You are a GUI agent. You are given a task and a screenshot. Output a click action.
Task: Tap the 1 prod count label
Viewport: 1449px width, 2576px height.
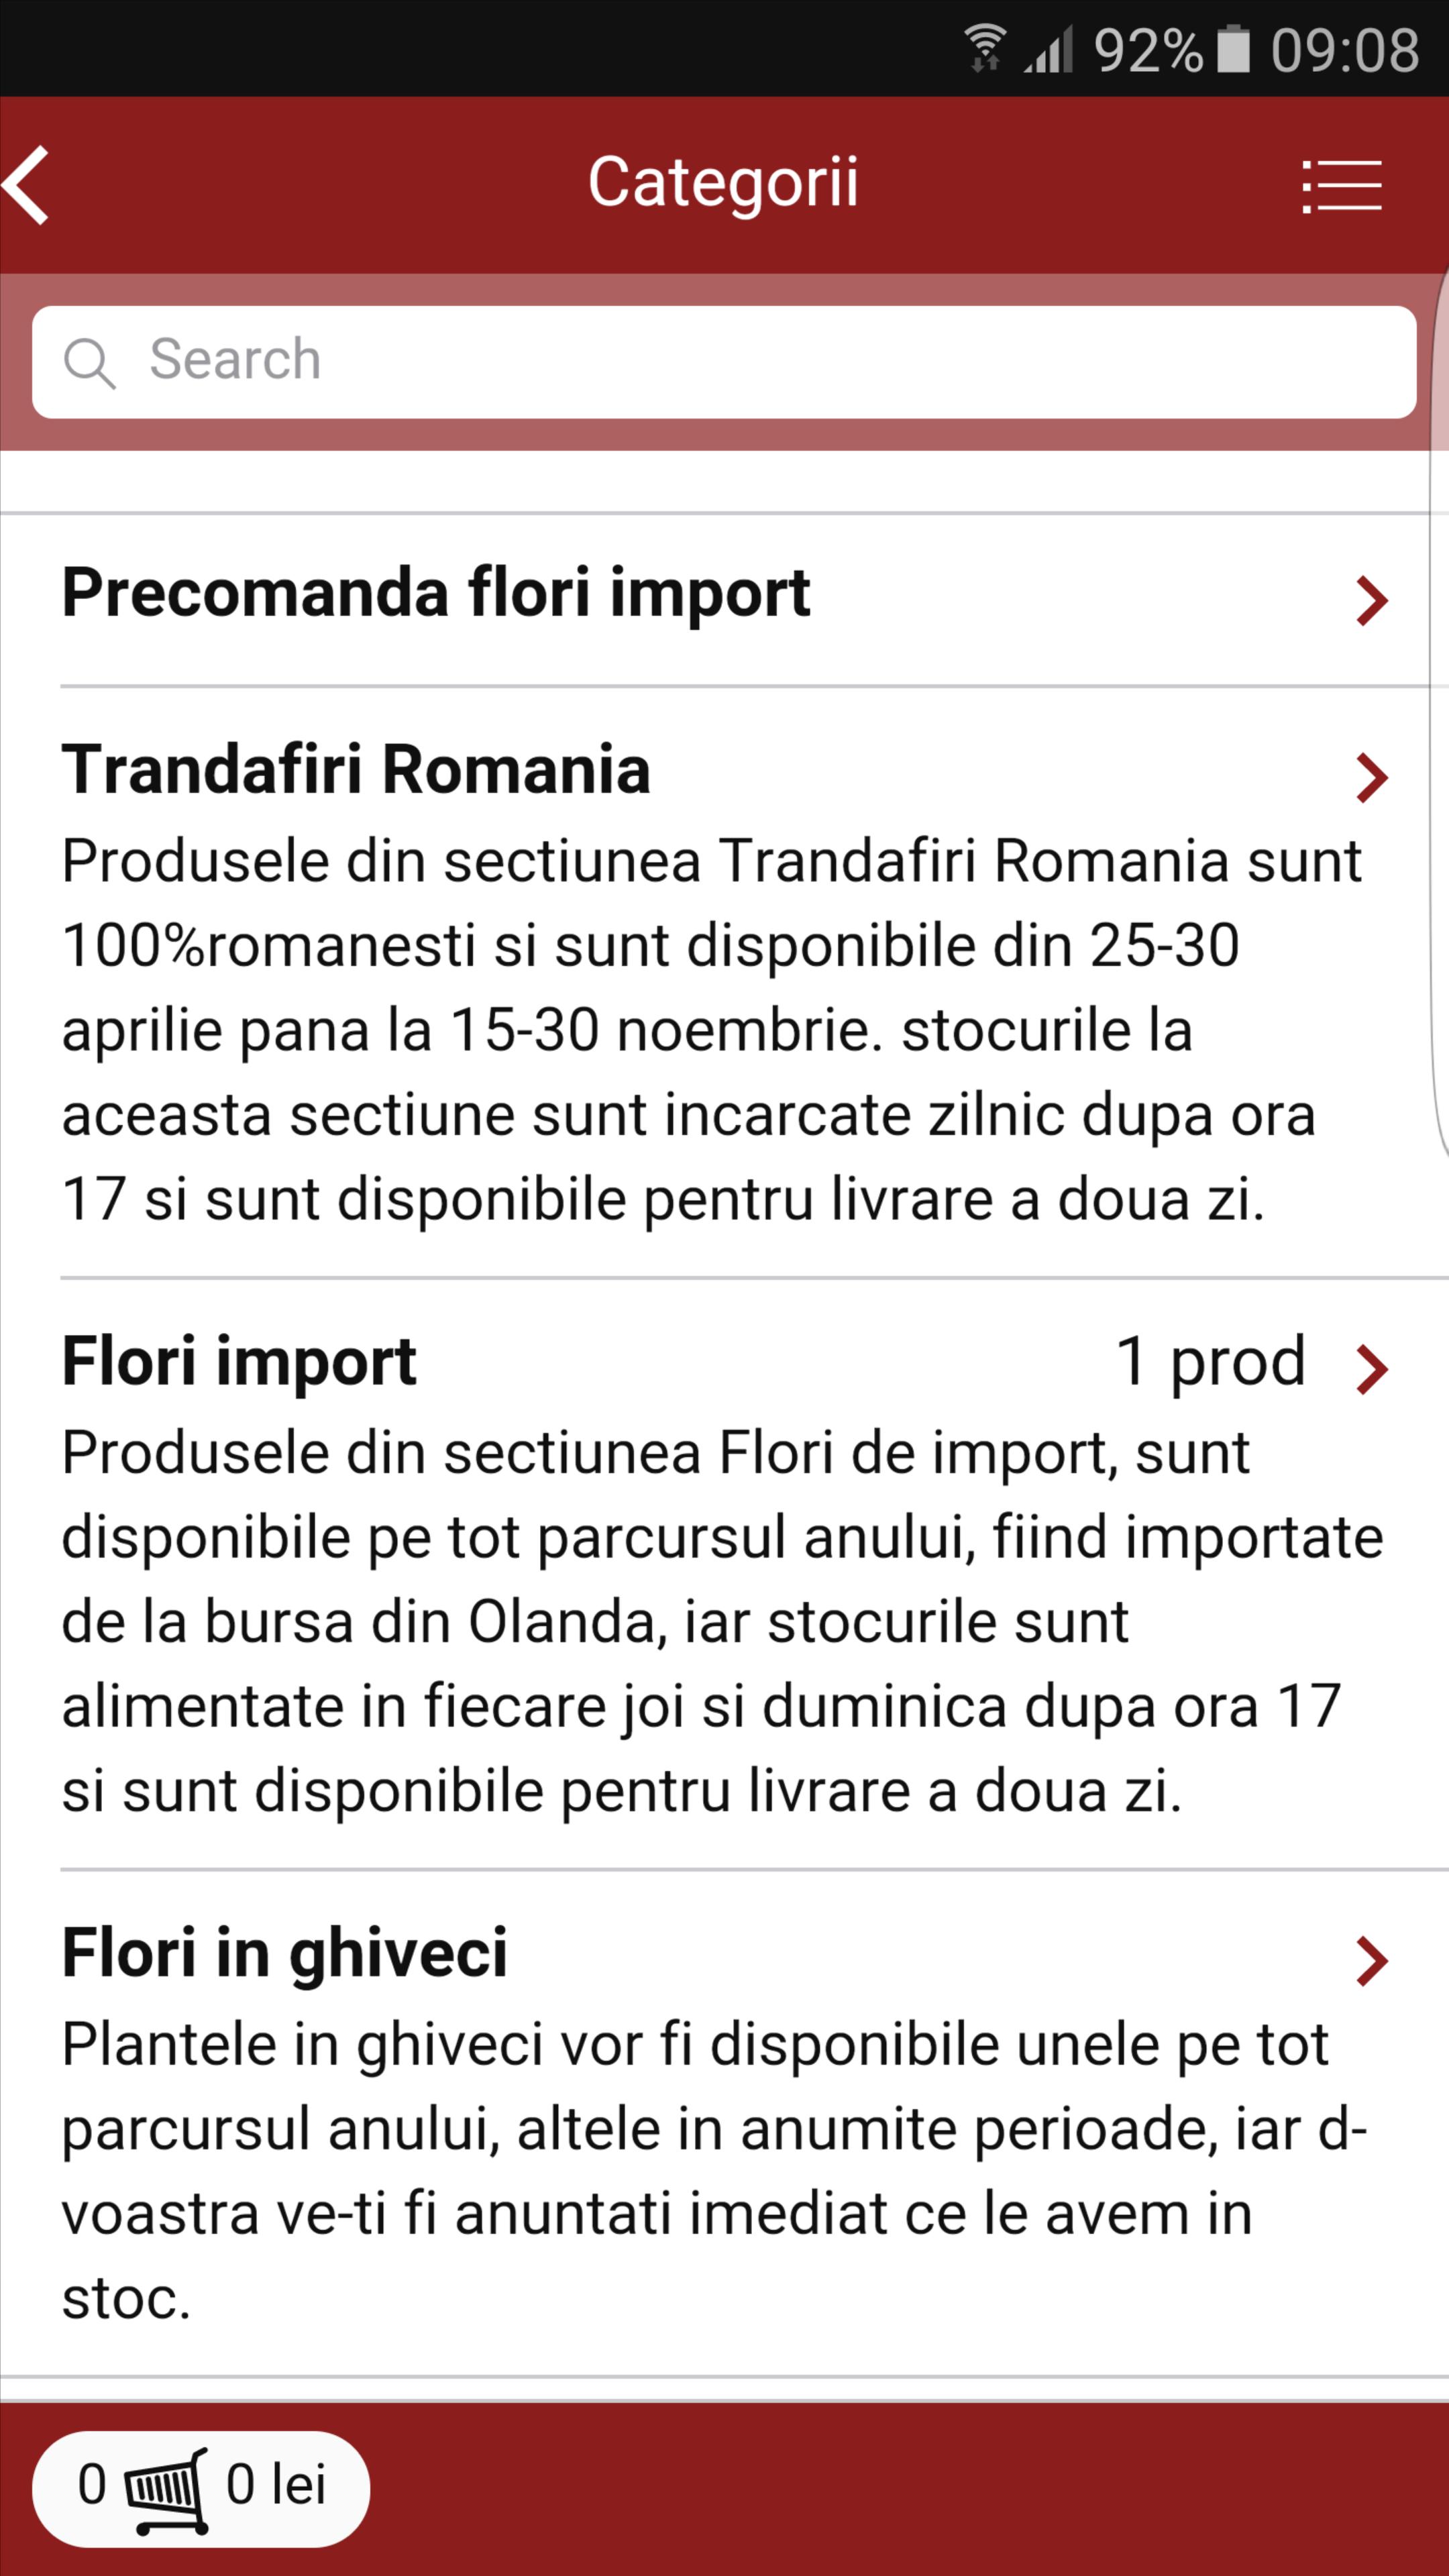tap(1211, 1362)
